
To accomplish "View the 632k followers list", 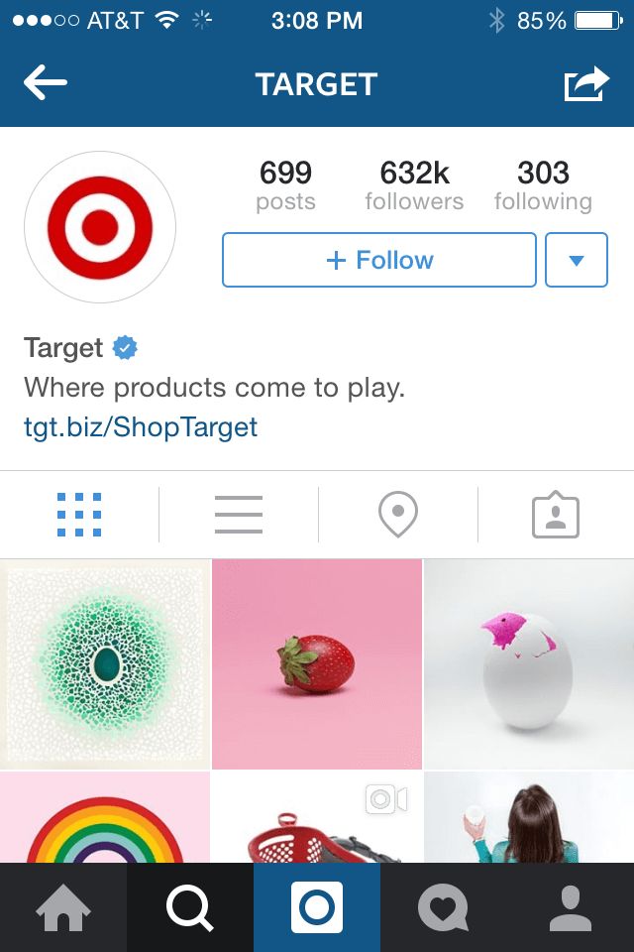I will 414,185.
